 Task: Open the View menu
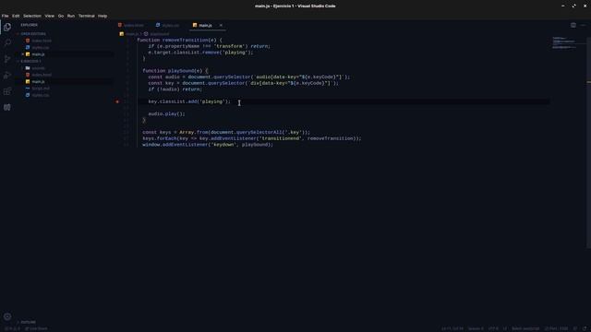click(x=49, y=16)
